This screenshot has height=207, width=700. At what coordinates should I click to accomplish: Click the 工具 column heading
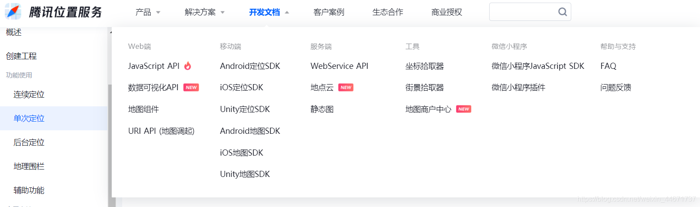pyautogui.click(x=412, y=47)
